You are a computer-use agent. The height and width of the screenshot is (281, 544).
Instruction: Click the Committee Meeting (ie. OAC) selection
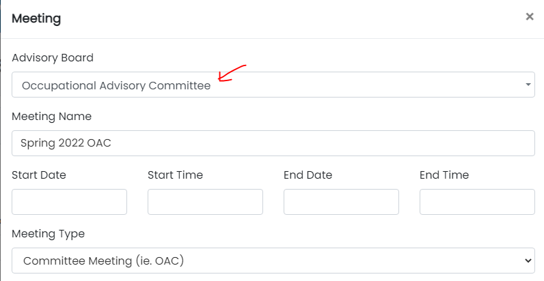[104, 261]
